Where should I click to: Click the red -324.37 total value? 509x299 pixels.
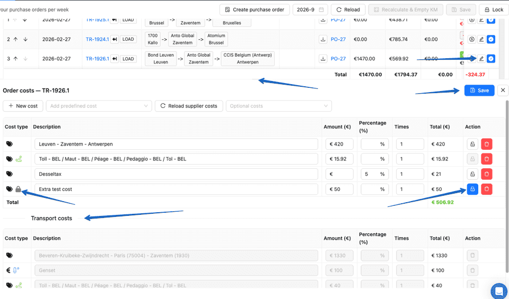(x=475, y=75)
